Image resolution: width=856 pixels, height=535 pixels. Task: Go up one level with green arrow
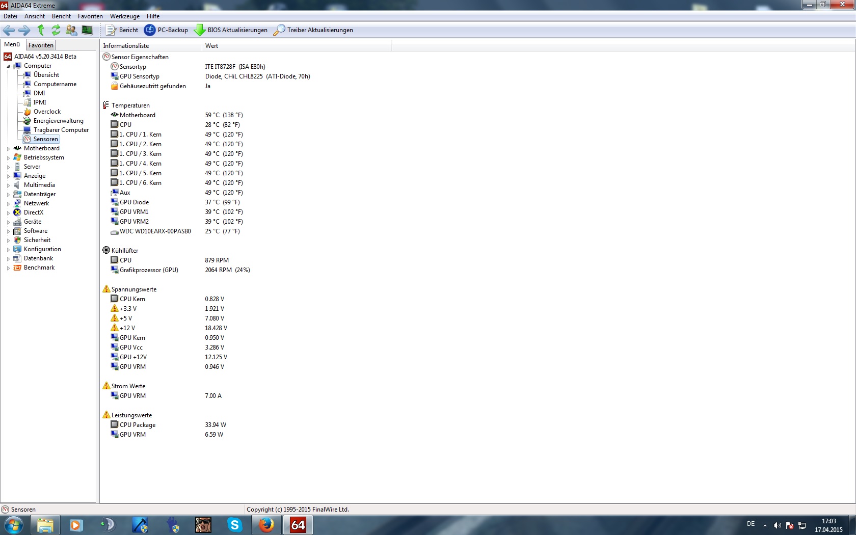coord(41,30)
